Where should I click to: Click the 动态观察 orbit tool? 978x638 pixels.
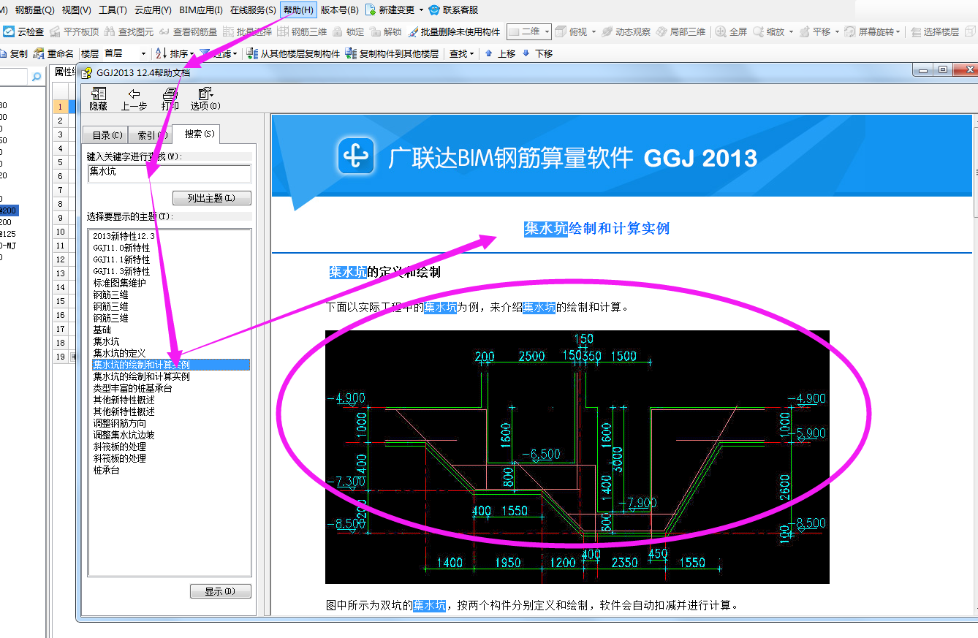(626, 32)
